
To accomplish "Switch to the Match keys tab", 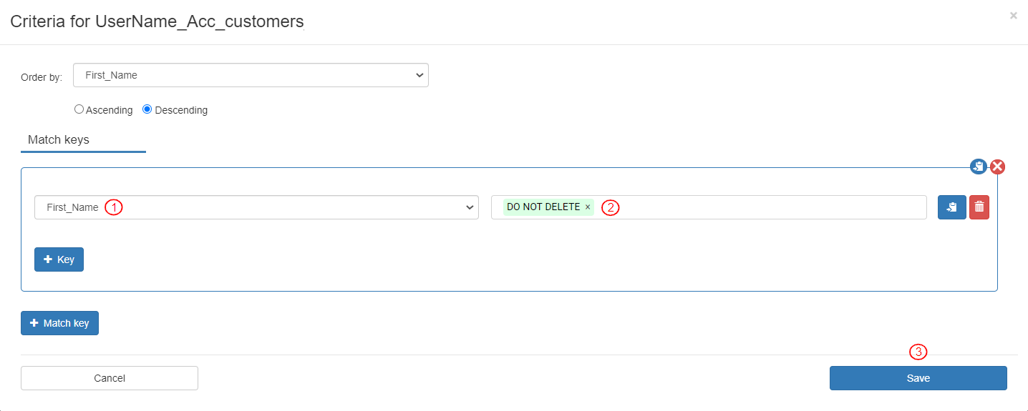I will tap(59, 140).
